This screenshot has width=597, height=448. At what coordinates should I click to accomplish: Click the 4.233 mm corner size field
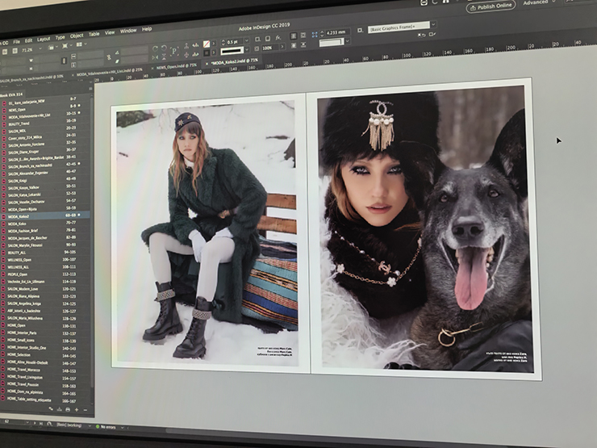click(336, 33)
